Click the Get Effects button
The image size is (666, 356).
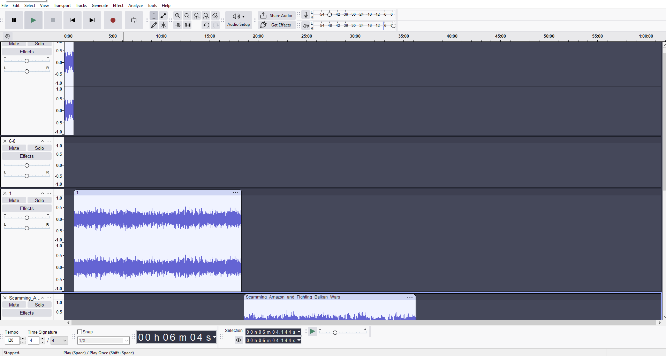click(277, 25)
